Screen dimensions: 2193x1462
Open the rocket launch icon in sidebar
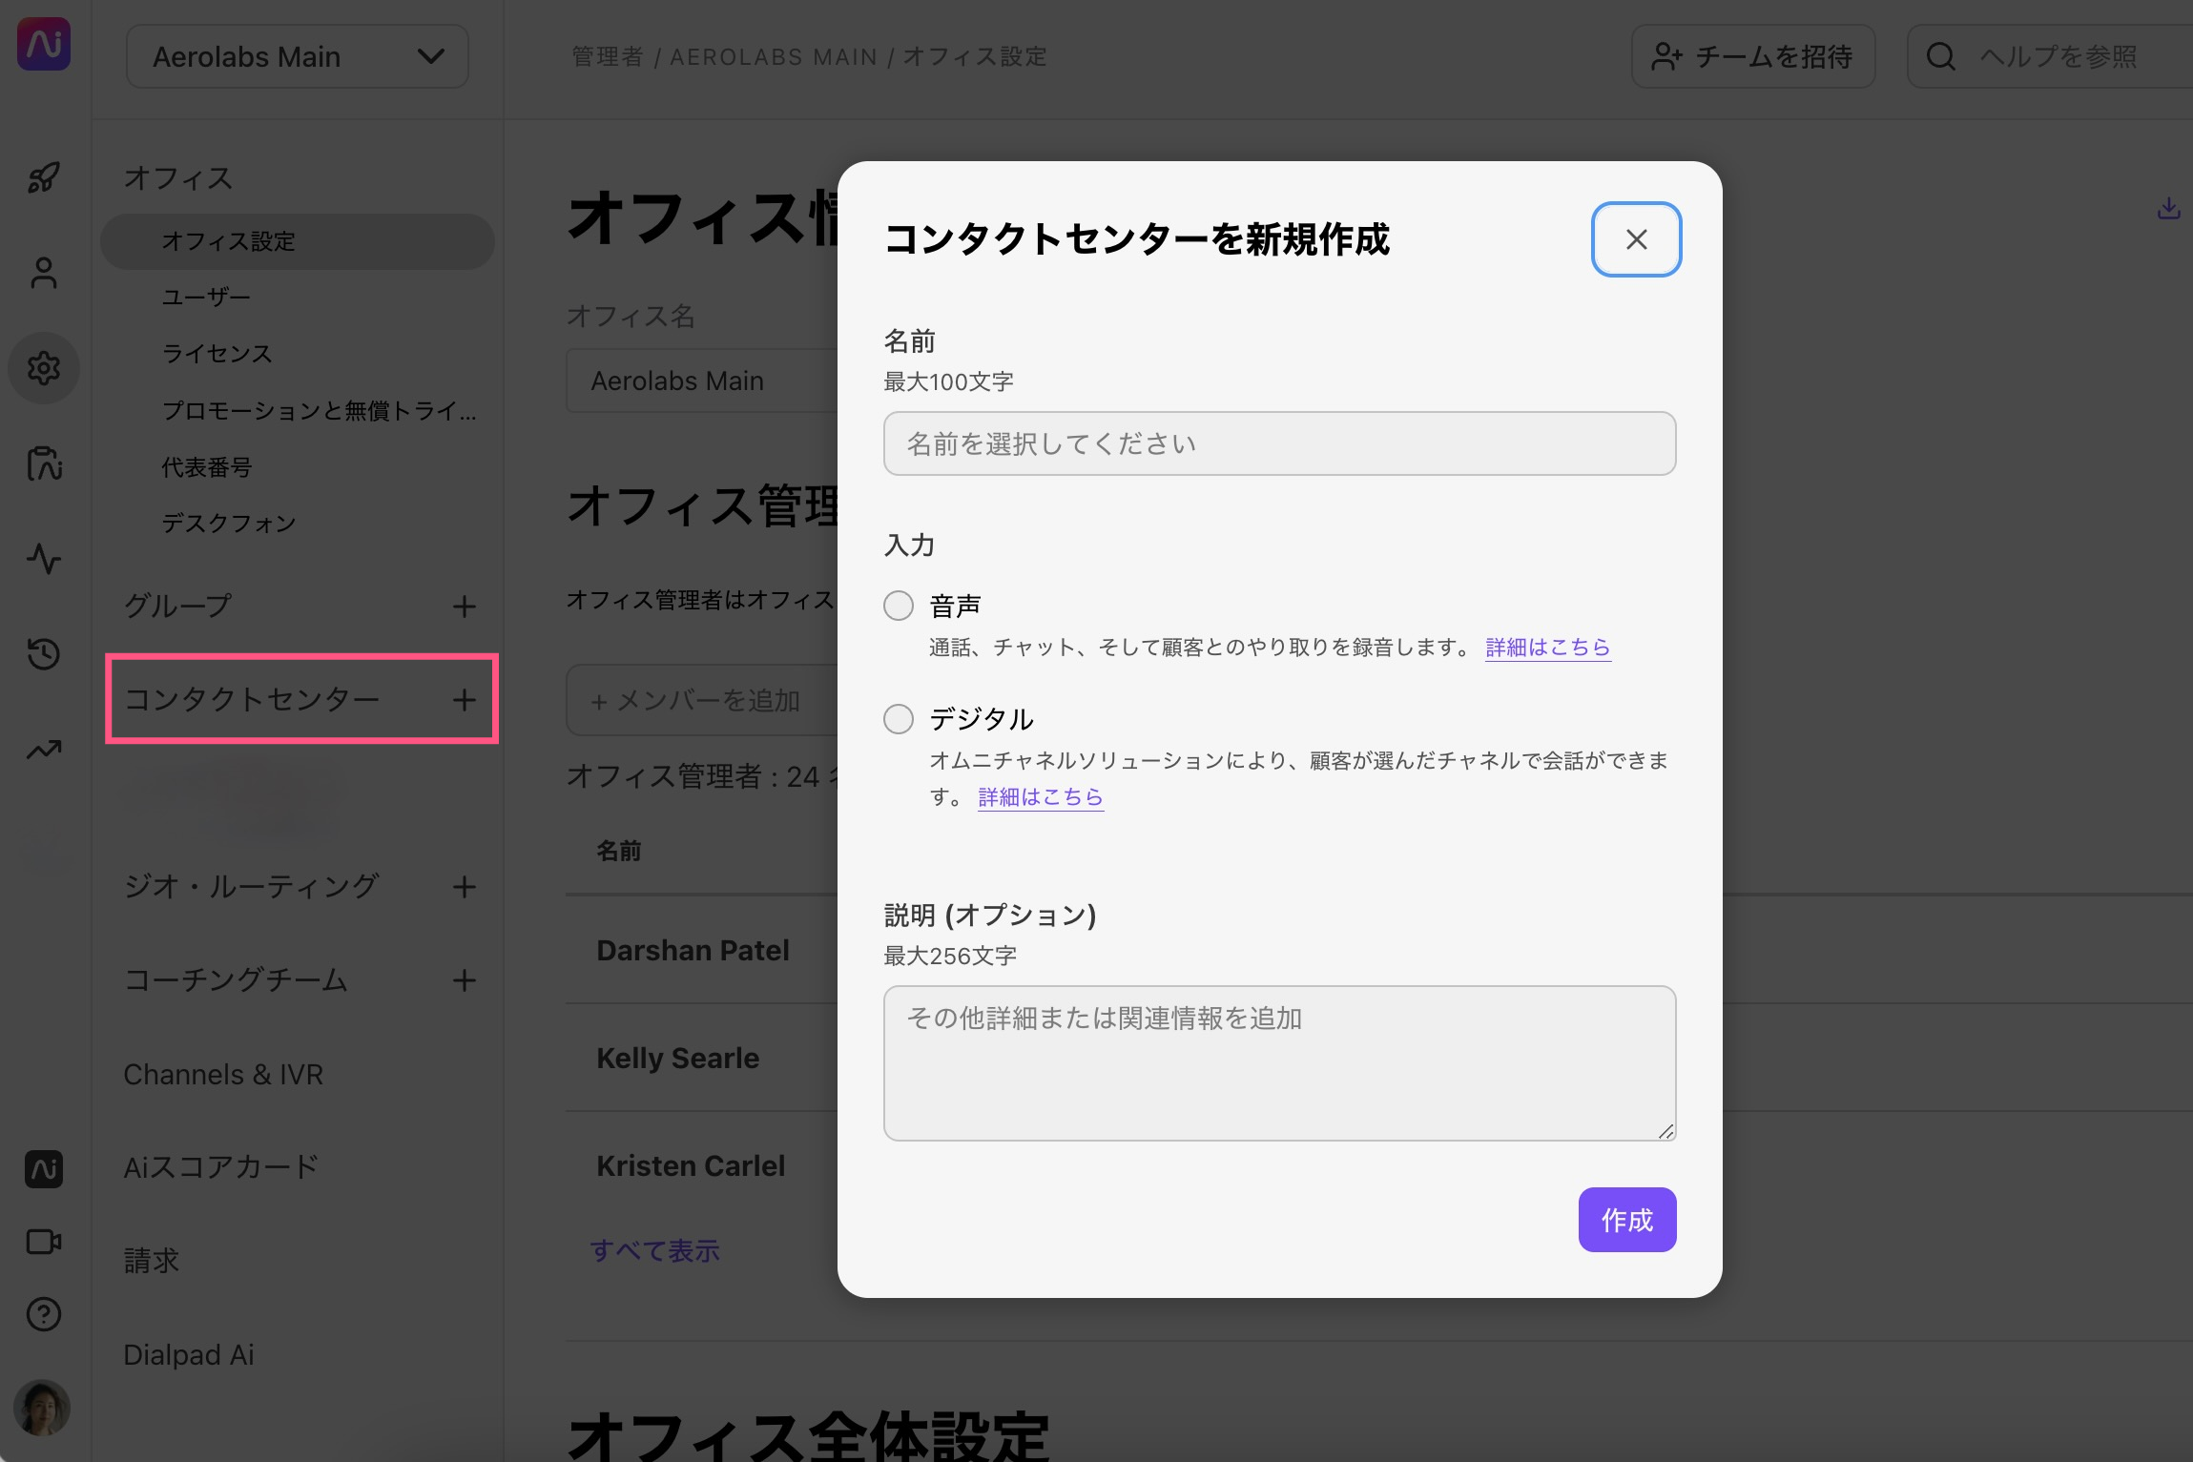click(x=44, y=177)
